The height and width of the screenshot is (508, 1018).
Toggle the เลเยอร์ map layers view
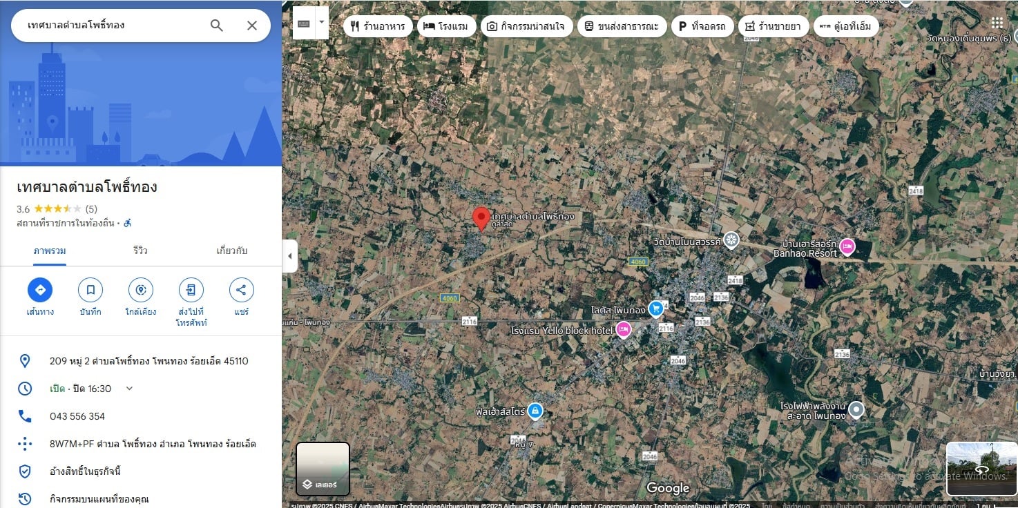coord(323,469)
